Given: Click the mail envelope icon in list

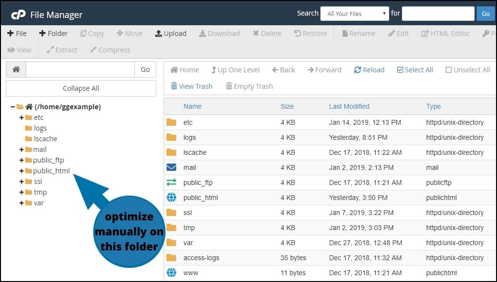Looking at the screenshot, I should tap(171, 167).
